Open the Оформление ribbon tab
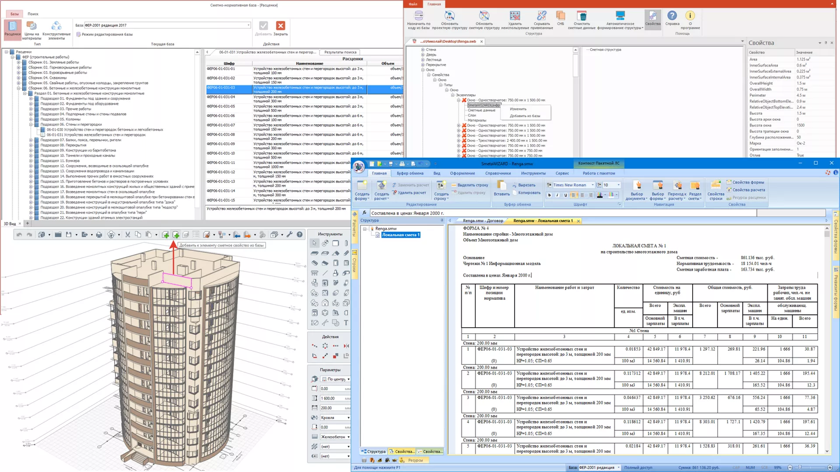 462,173
